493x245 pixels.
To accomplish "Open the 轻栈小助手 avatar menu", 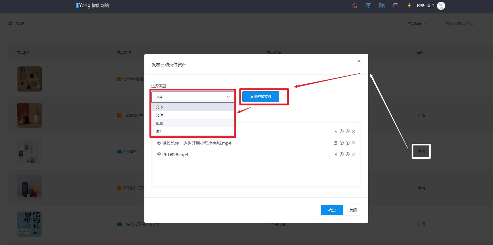I will click(441, 6).
